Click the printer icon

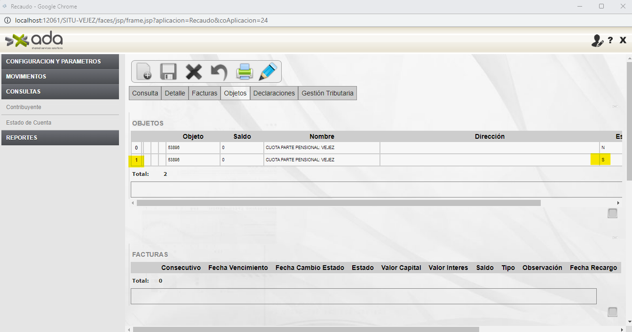click(245, 71)
